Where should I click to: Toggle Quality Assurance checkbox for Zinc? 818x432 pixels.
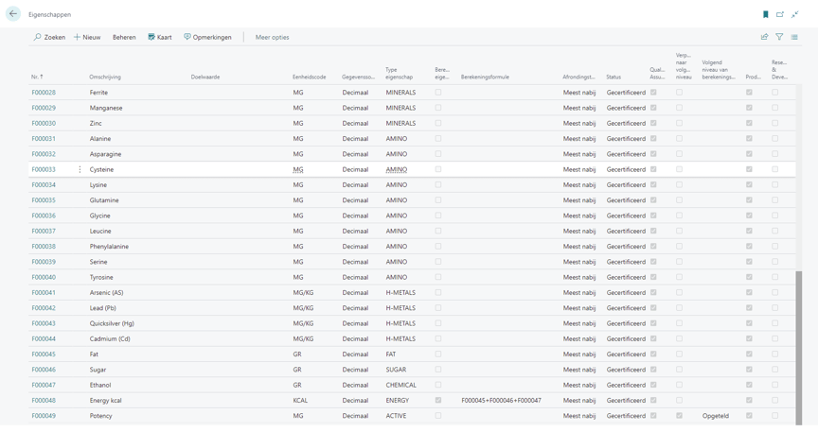click(653, 123)
